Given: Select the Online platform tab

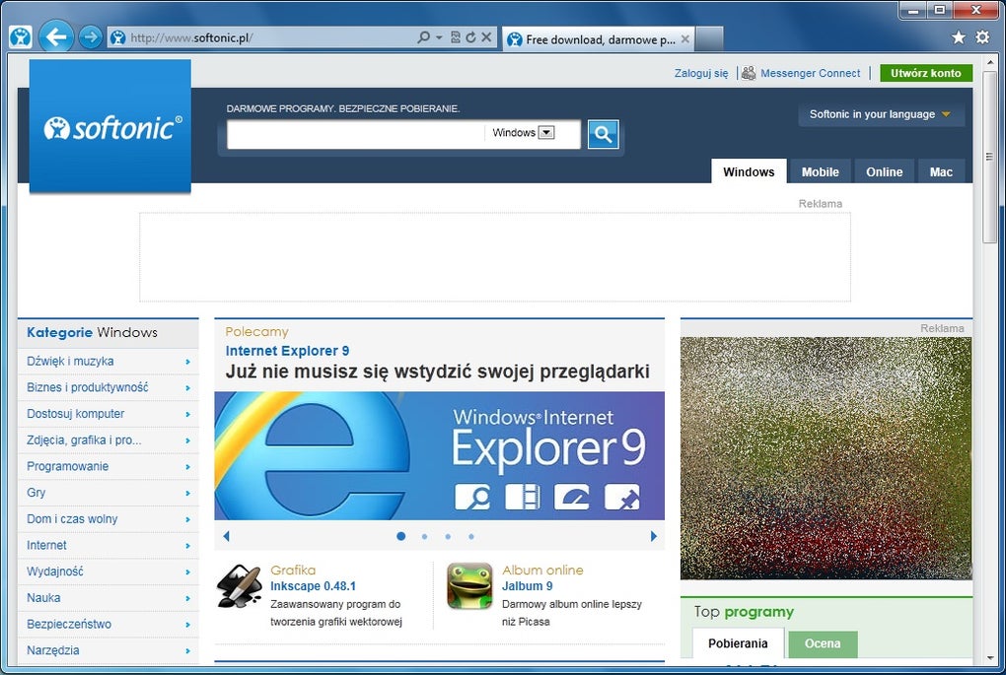Looking at the screenshot, I should (x=884, y=171).
